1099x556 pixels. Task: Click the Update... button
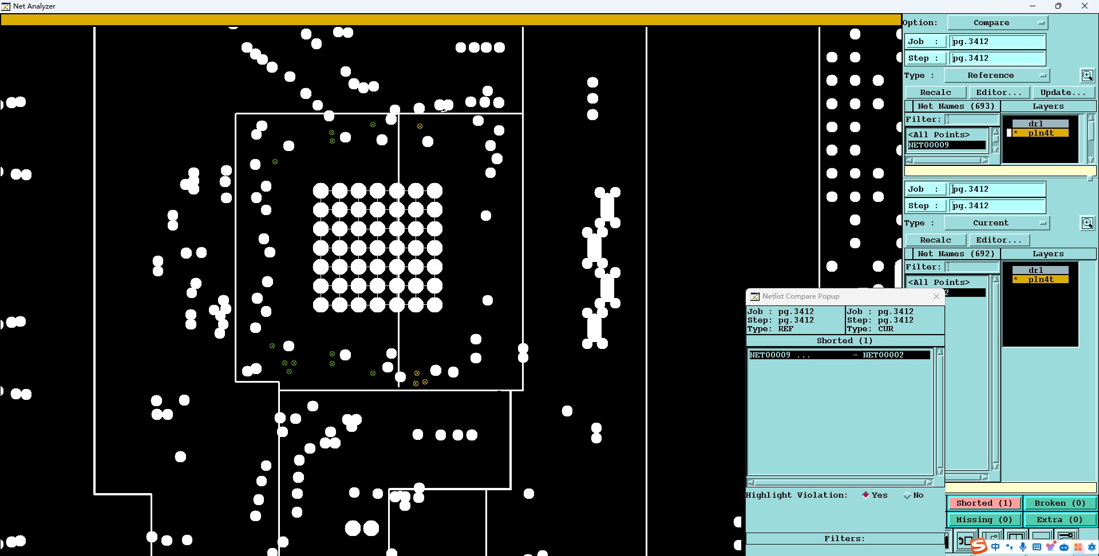coord(1063,93)
